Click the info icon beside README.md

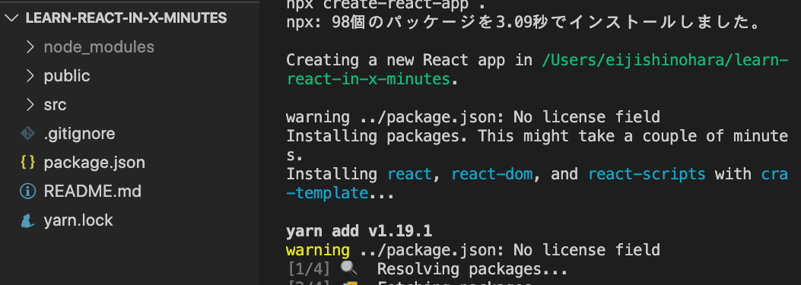tap(27, 192)
